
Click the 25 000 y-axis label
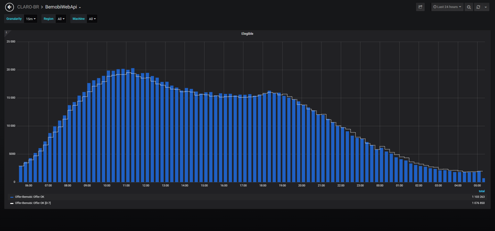(11, 41)
